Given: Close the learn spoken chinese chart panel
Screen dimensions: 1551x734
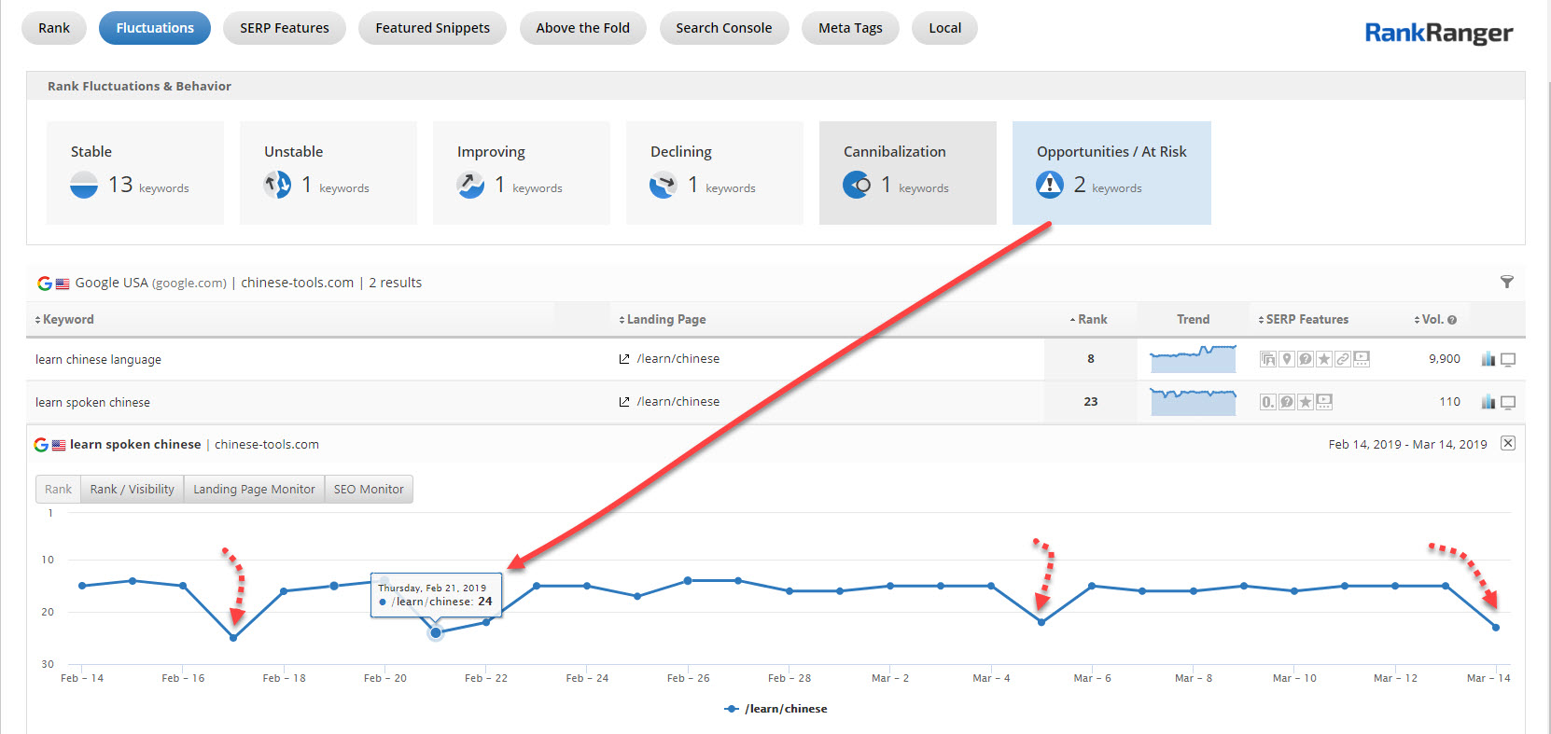Looking at the screenshot, I should [1508, 443].
